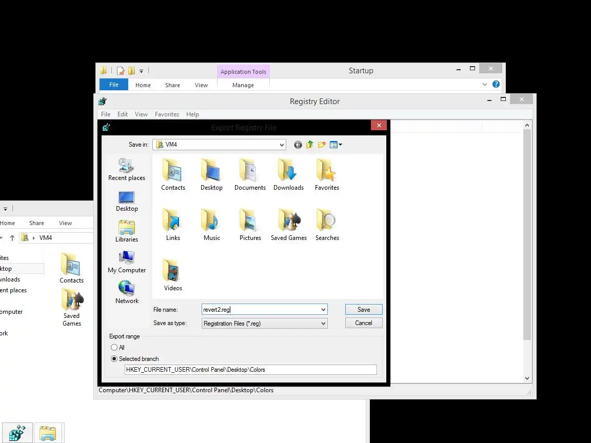Go to Libraries in the places bar
591x443 pixels.
127,231
